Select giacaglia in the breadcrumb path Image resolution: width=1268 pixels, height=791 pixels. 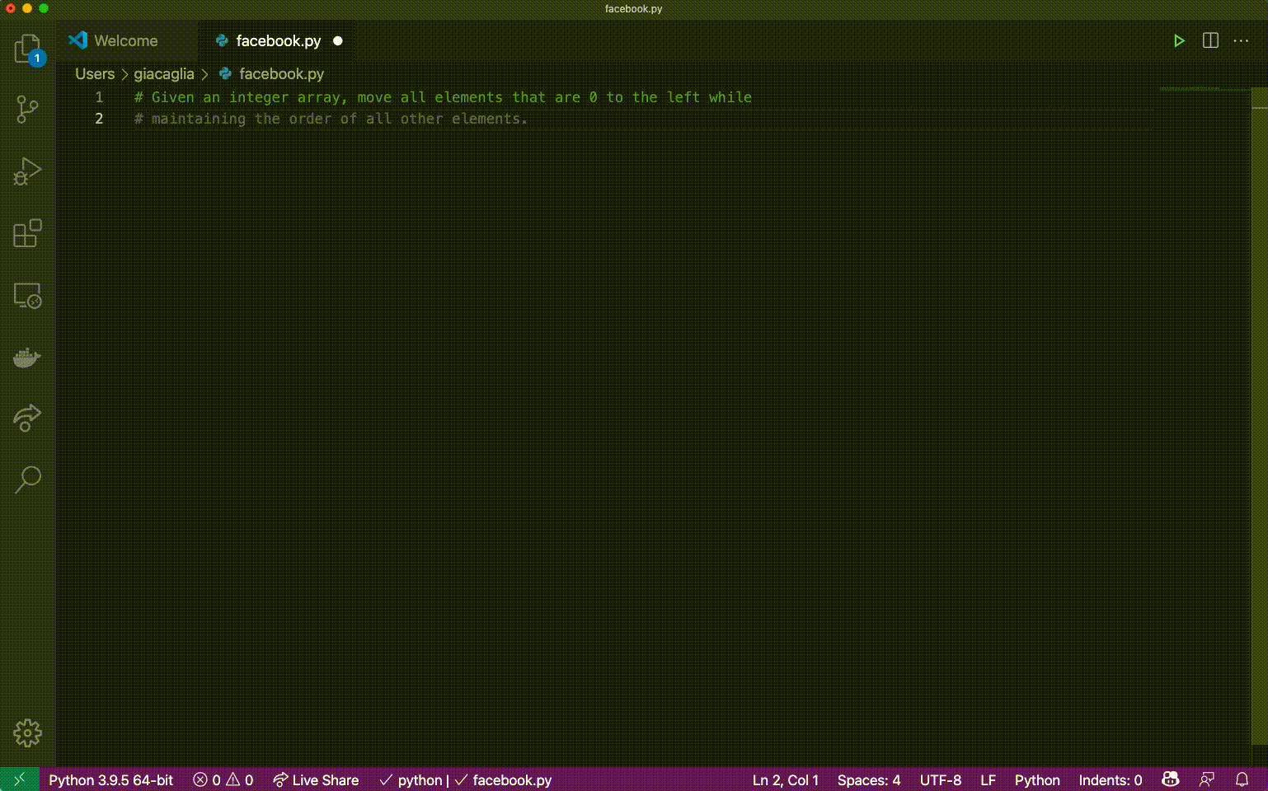(163, 73)
